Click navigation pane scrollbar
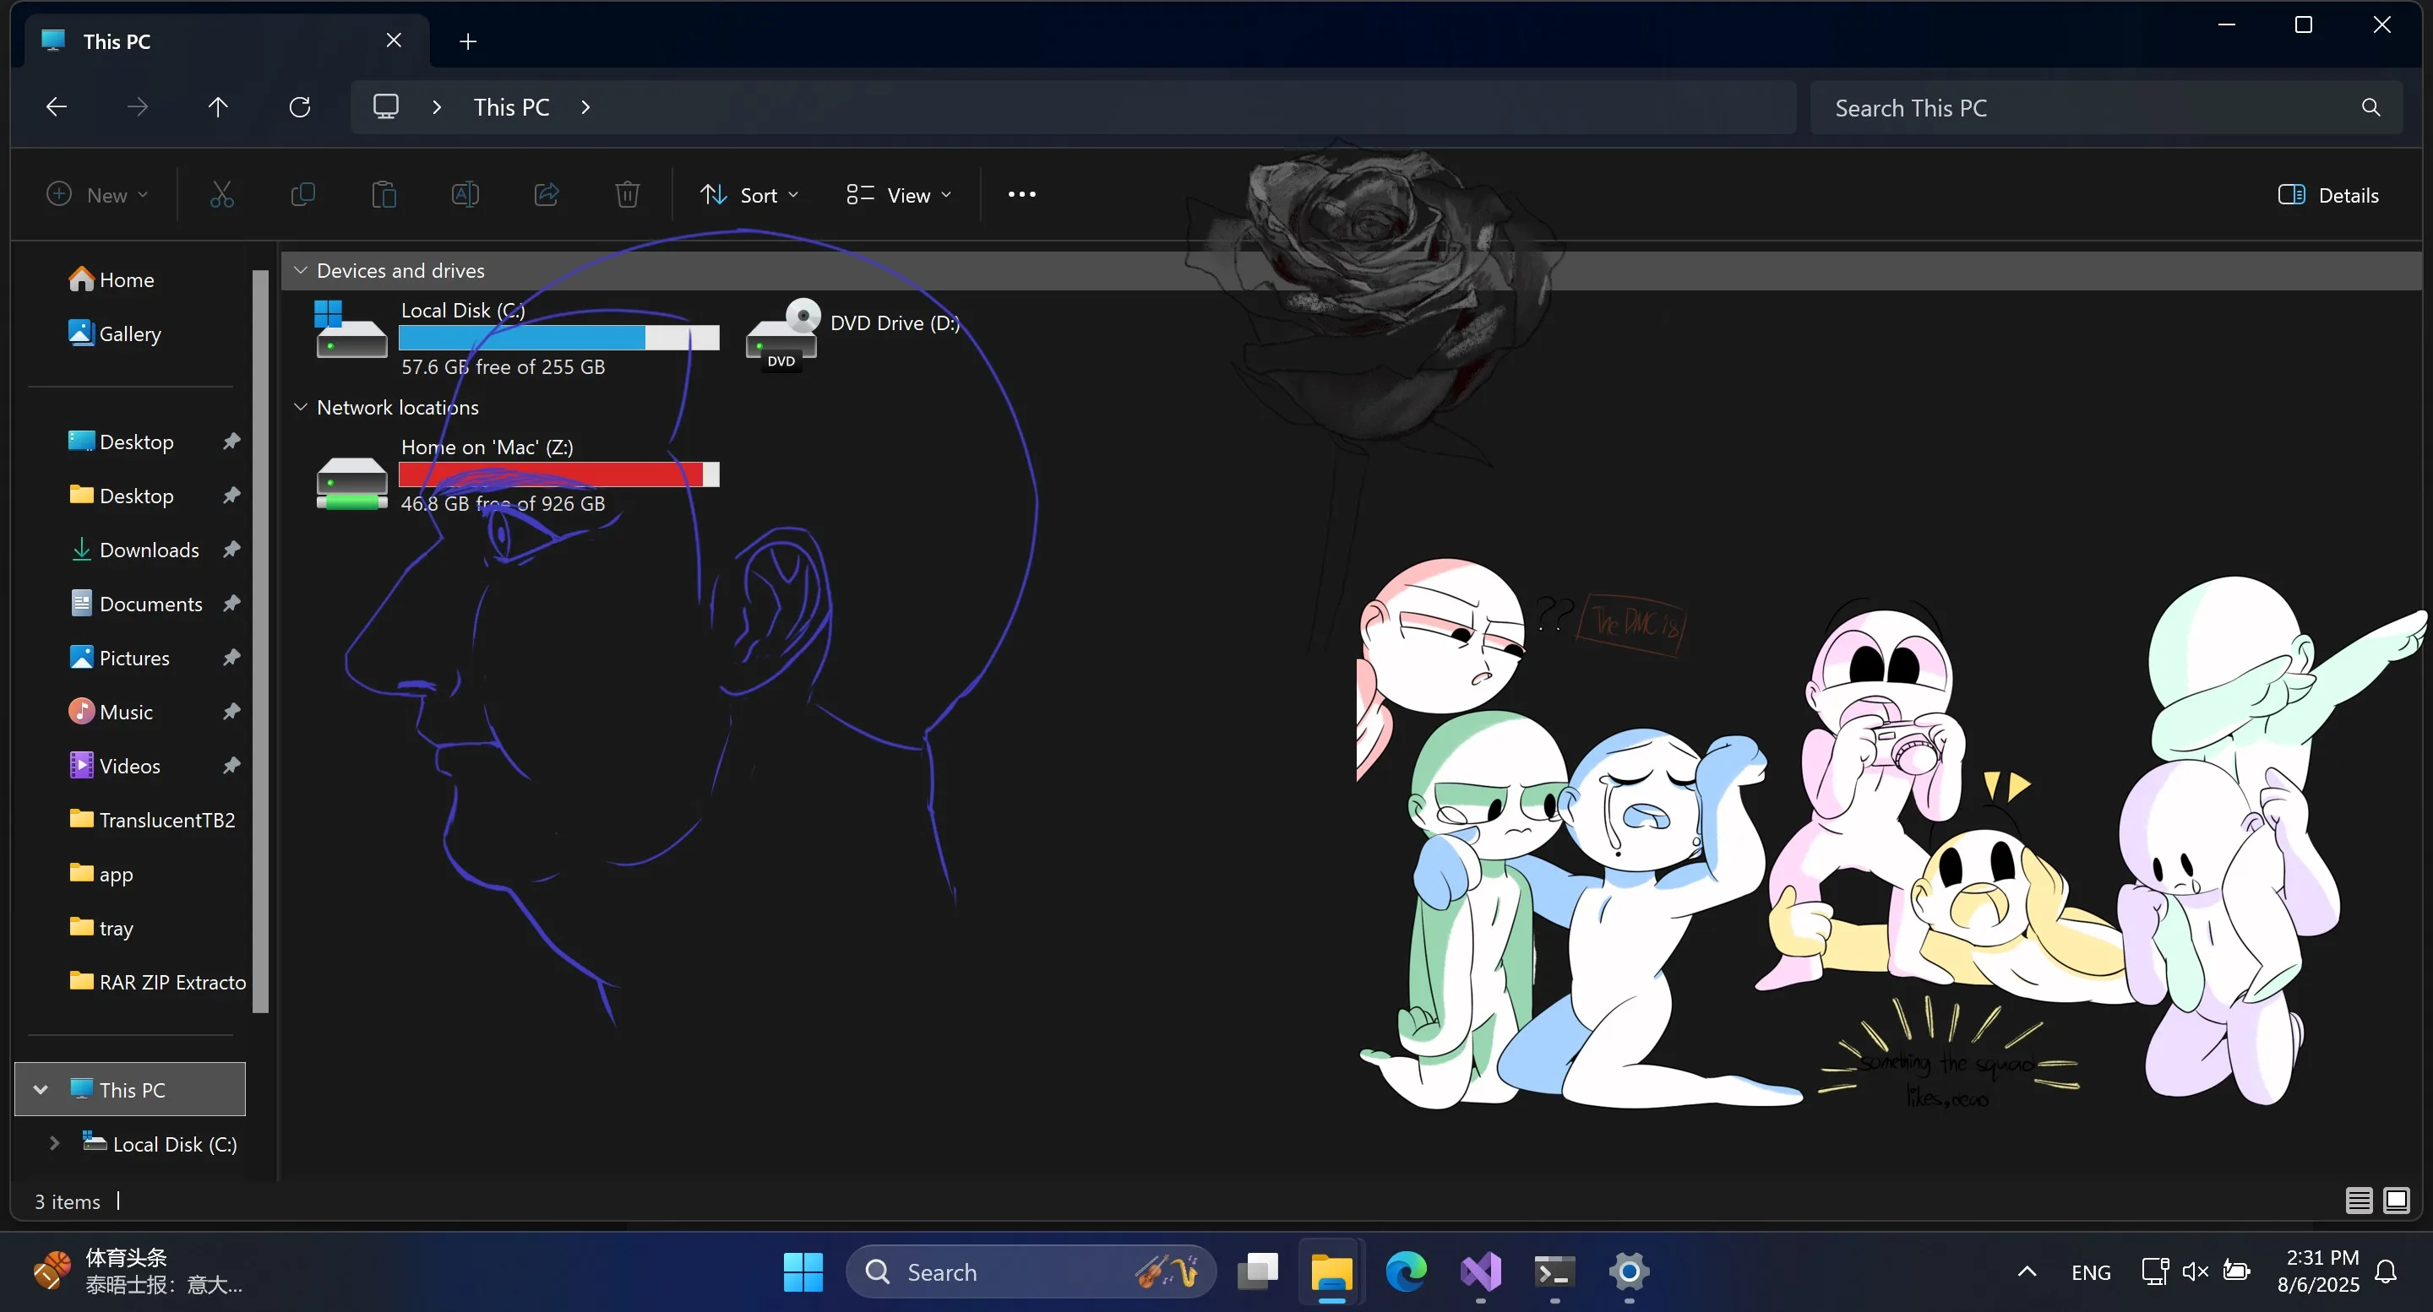 coord(261,642)
